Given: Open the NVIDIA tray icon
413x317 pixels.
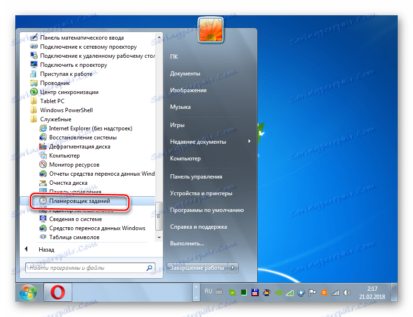Looking at the screenshot, I should coord(278,293).
